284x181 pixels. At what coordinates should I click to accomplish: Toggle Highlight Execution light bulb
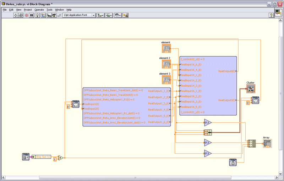37,15
